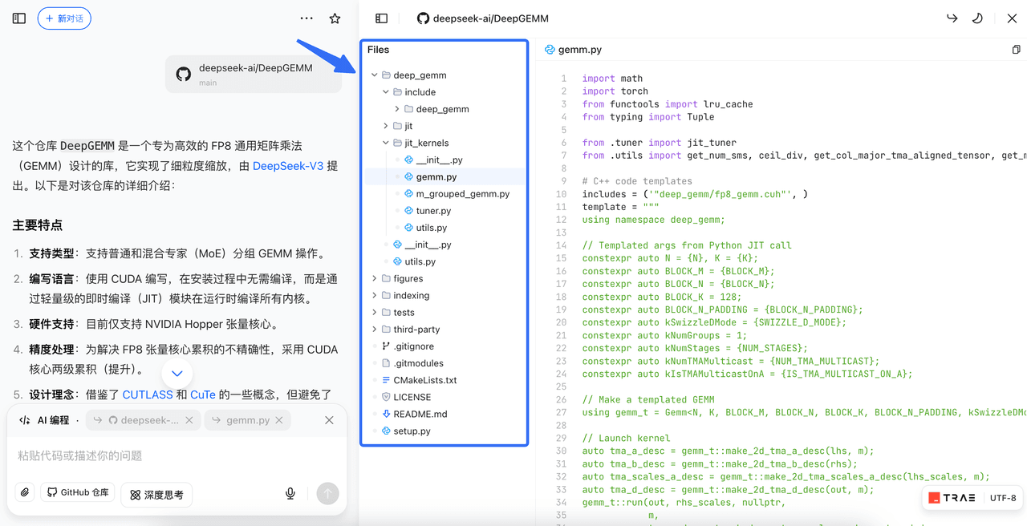Viewport: 1027px width, 526px height.
Task: Toggle the left sidebar panel icon
Action: [19, 18]
